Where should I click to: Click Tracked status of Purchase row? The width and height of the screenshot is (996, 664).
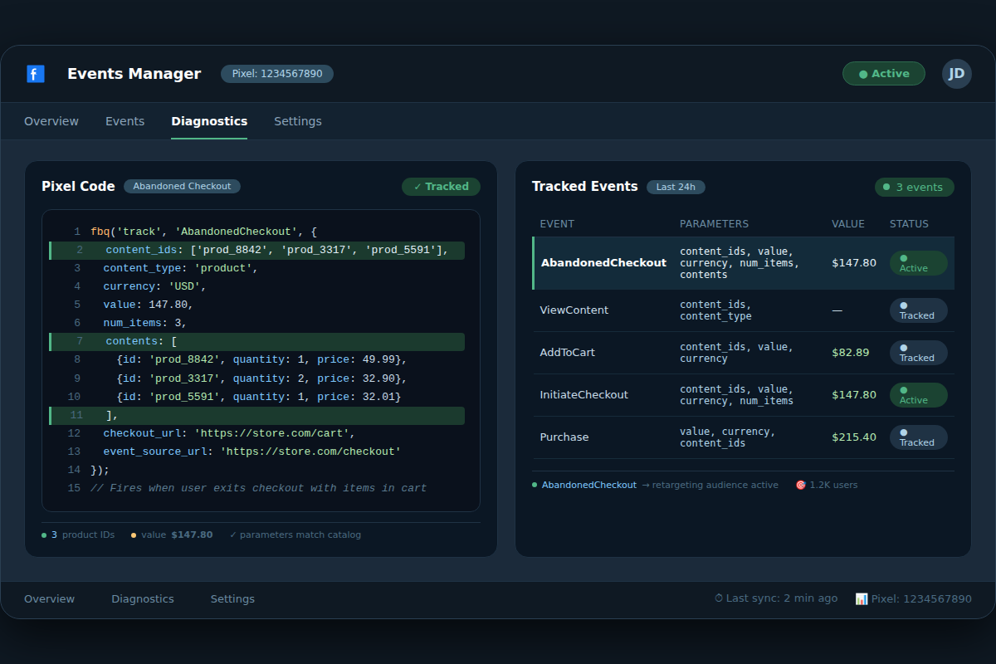pyautogui.click(x=919, y=437)
